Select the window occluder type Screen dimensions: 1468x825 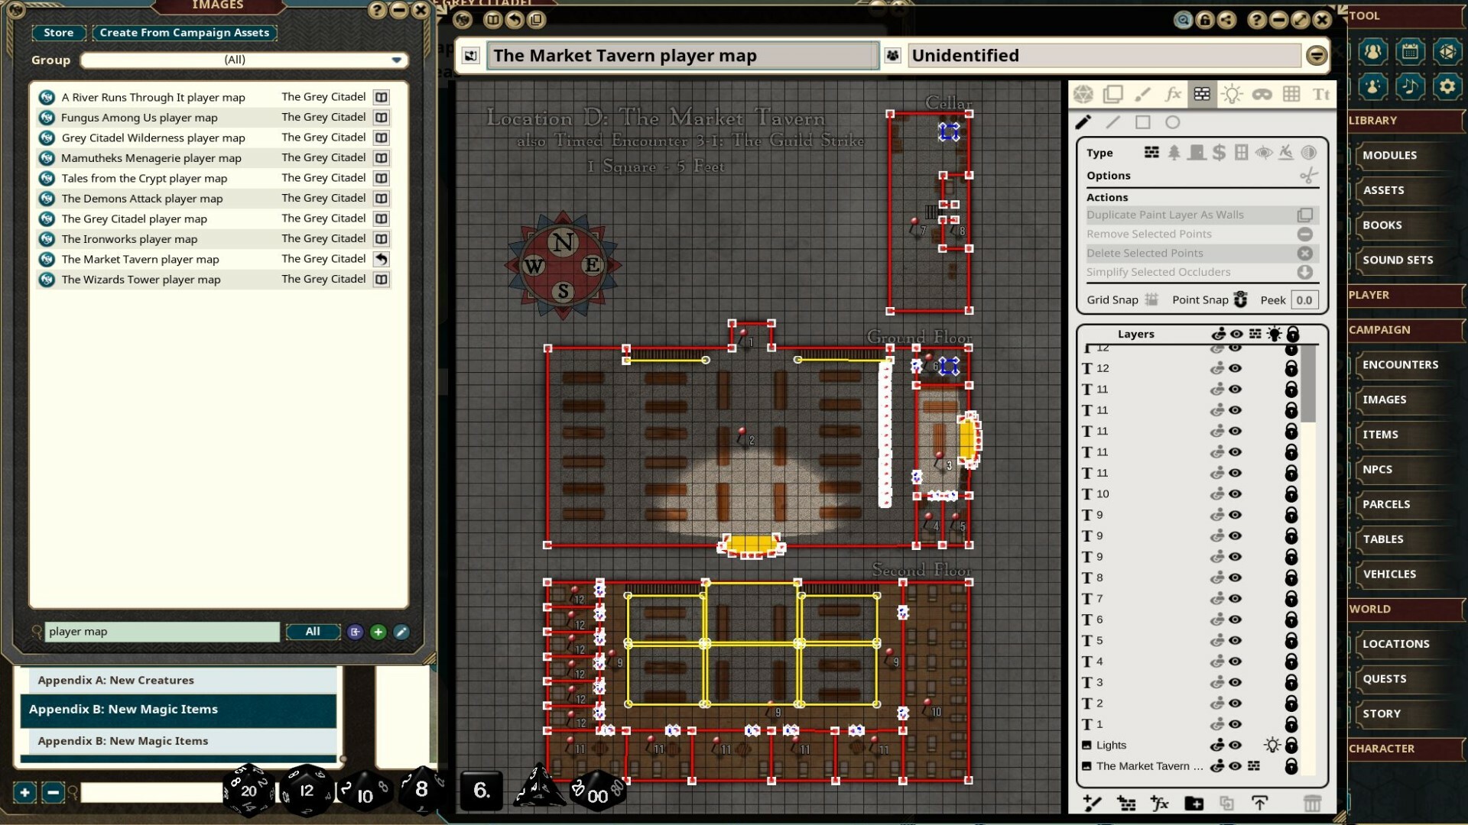click(1241, 153)
